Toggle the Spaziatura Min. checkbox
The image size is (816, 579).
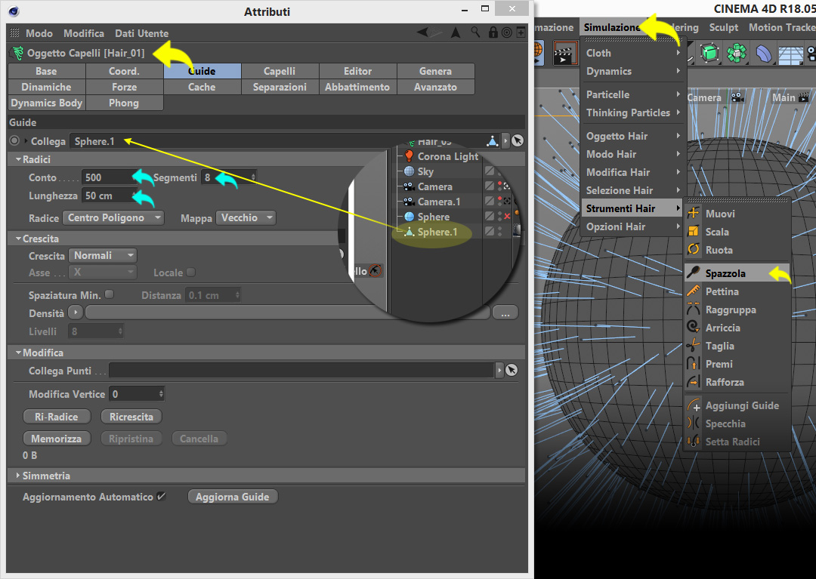tap(110, 294)
